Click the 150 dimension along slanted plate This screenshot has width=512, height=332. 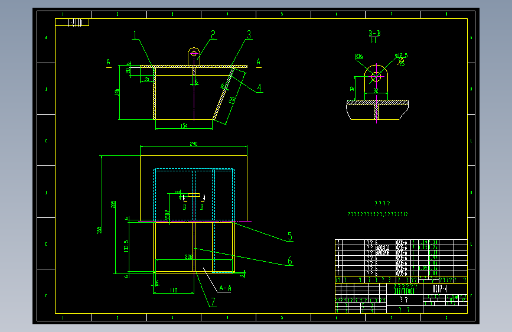coord(232,100)
